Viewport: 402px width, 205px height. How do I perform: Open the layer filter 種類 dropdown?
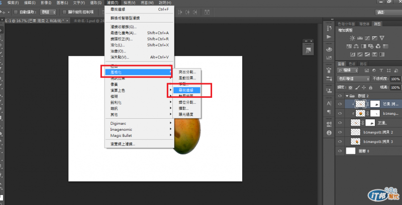coord(348,70)
